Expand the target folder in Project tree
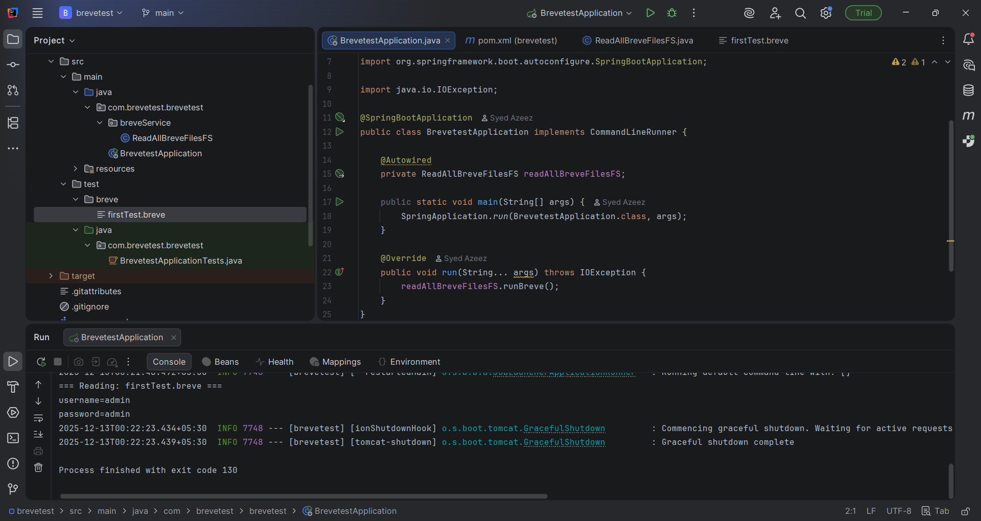Screen dimensions: 981x521 pyautogui.click(x=51, y=276)
